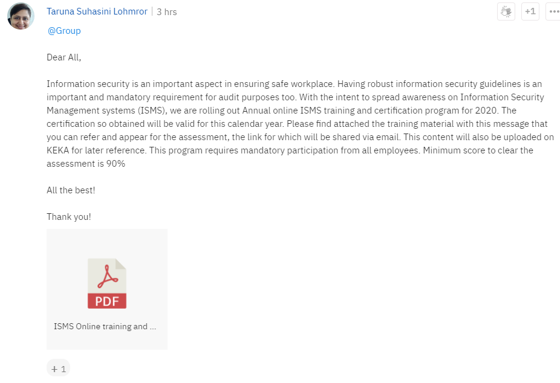Click the @Group mention link
The height and width of the screenshot is (383, 560).
click(x=64, y=31)
